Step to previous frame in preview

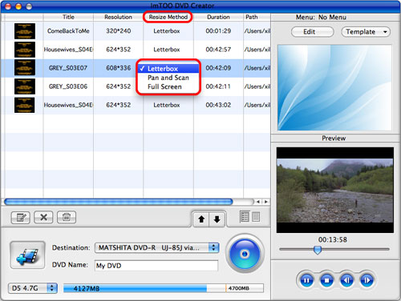click(346, 280)
